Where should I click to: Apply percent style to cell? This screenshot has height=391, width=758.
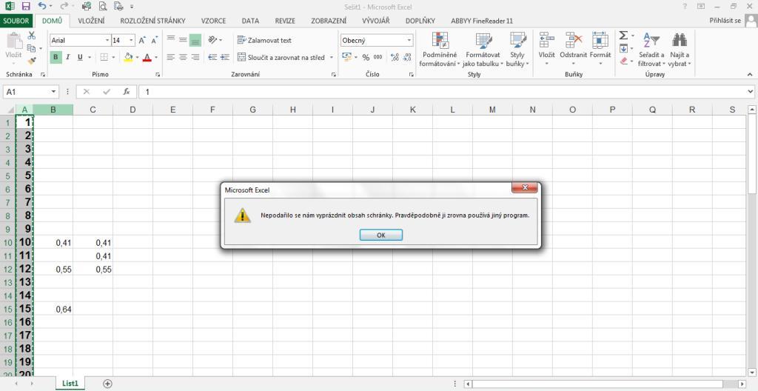tap(366, 57)
